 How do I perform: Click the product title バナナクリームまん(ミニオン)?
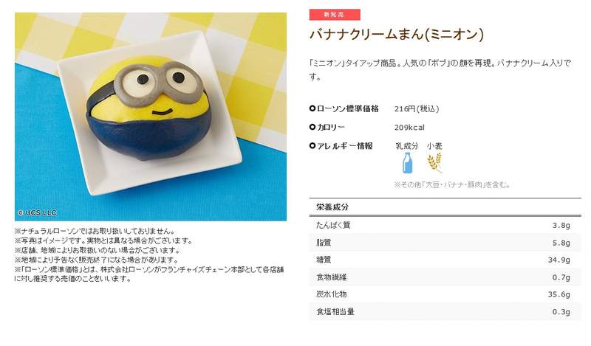(x=397, y=35)
